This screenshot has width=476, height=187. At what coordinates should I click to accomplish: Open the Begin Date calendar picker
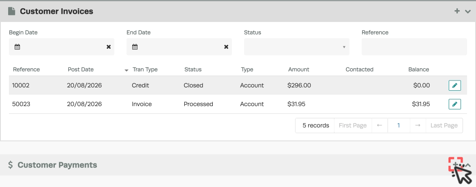17,47
